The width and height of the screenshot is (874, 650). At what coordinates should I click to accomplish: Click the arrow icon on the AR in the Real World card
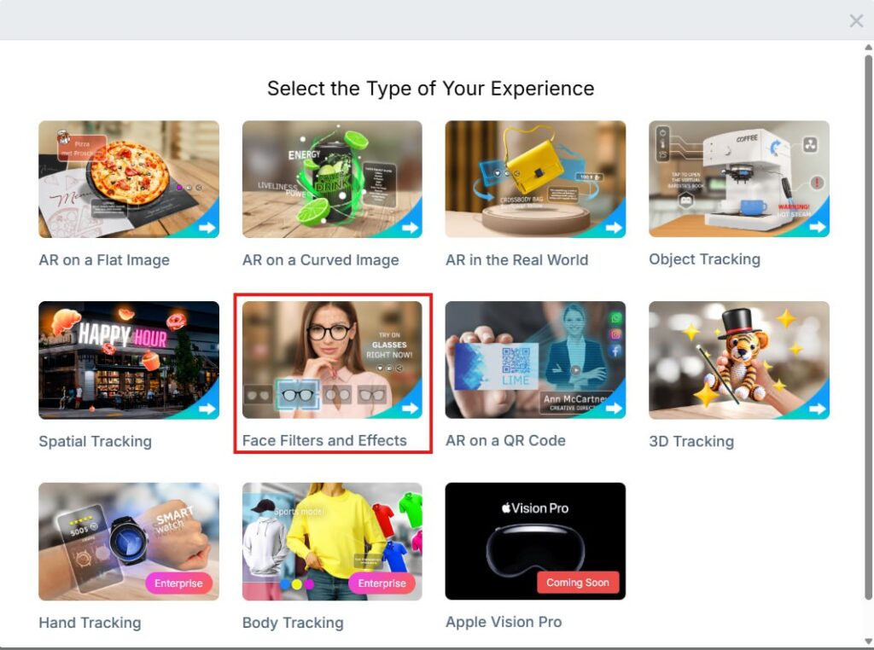tap(614, 227)
